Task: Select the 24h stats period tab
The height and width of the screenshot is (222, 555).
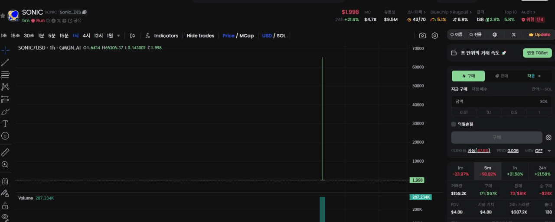Action: tap(542, 171)
